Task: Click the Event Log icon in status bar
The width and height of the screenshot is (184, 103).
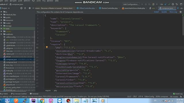Action: (174, 94)
